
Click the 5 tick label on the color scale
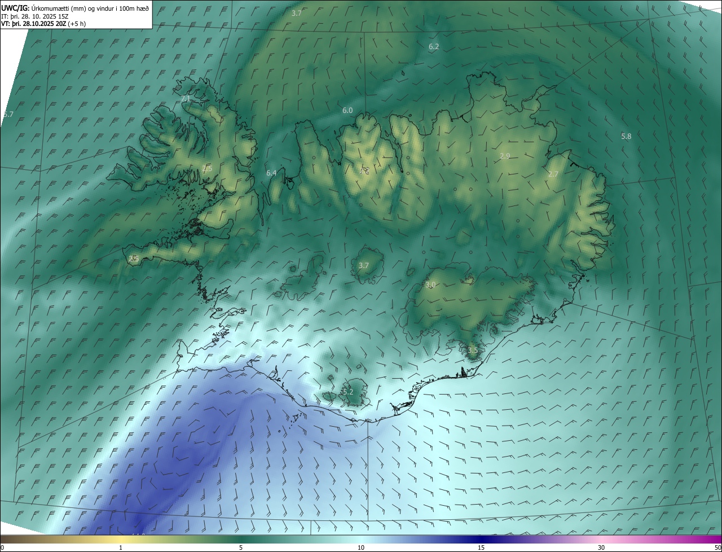click(241, 547)
